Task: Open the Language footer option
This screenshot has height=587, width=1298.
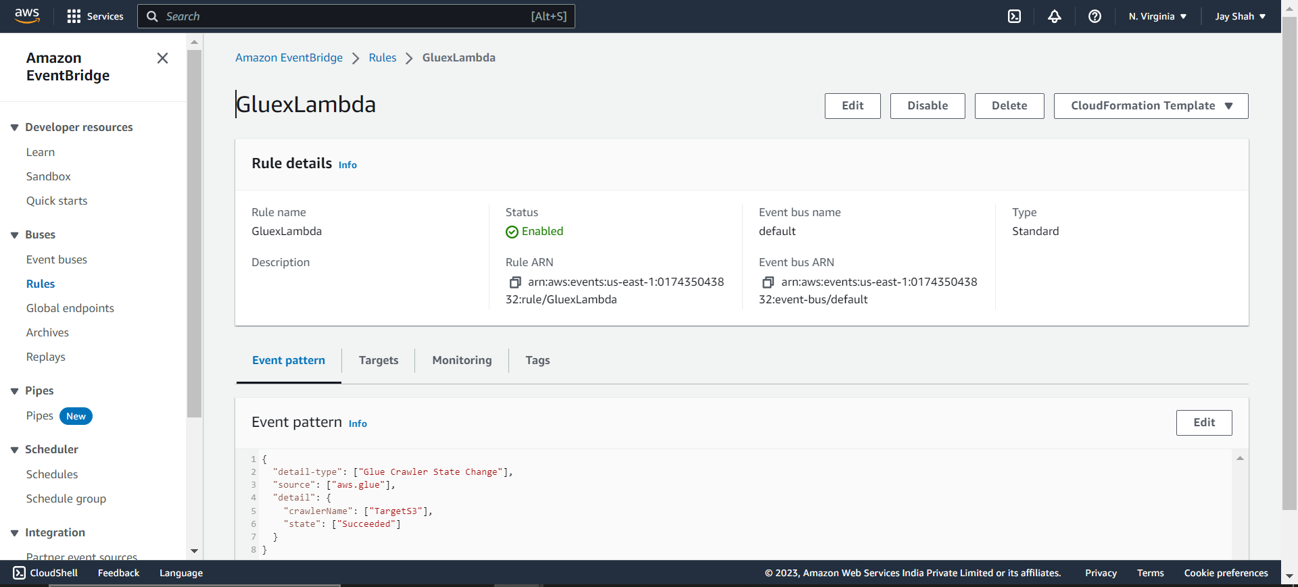Action: click(181, 573)
